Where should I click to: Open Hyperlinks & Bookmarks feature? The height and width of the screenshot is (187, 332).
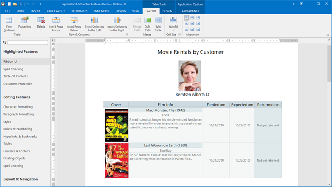[x=20, y=136]
